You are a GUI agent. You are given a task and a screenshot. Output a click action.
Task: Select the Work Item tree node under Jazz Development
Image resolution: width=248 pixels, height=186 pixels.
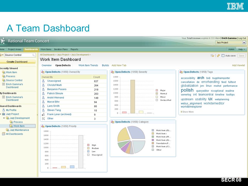19,126
